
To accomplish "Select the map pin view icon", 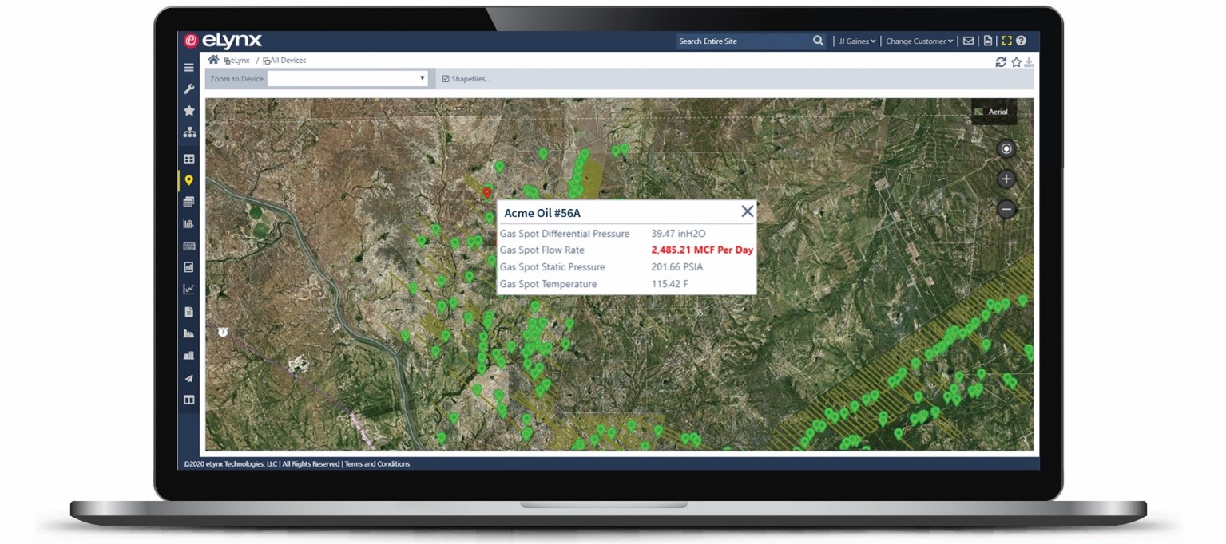I will click(x=189, y=180).
